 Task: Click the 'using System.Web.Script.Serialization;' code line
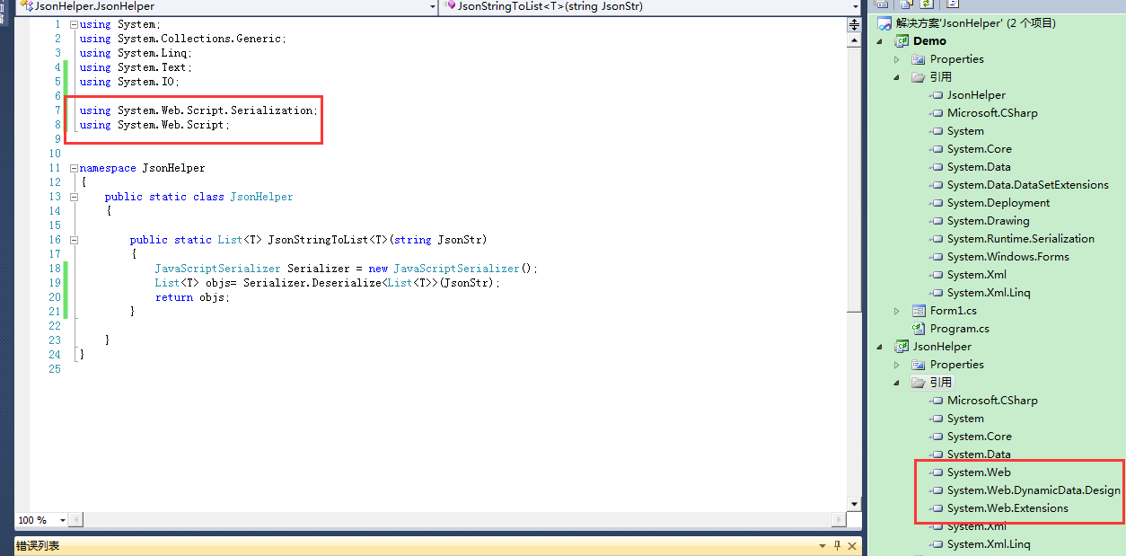point(198,110)
